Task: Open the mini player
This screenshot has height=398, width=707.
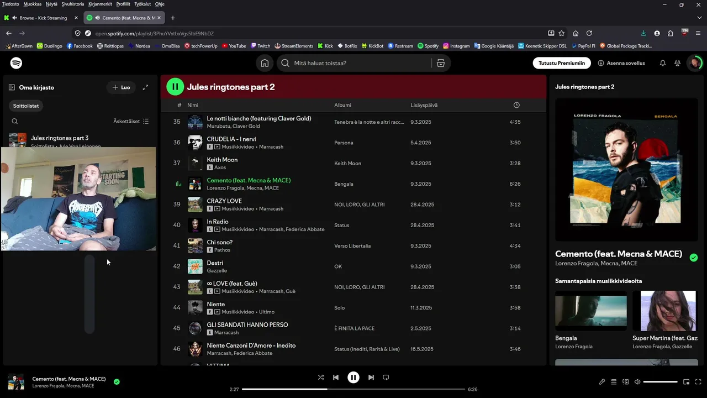Action: point(687,381)
